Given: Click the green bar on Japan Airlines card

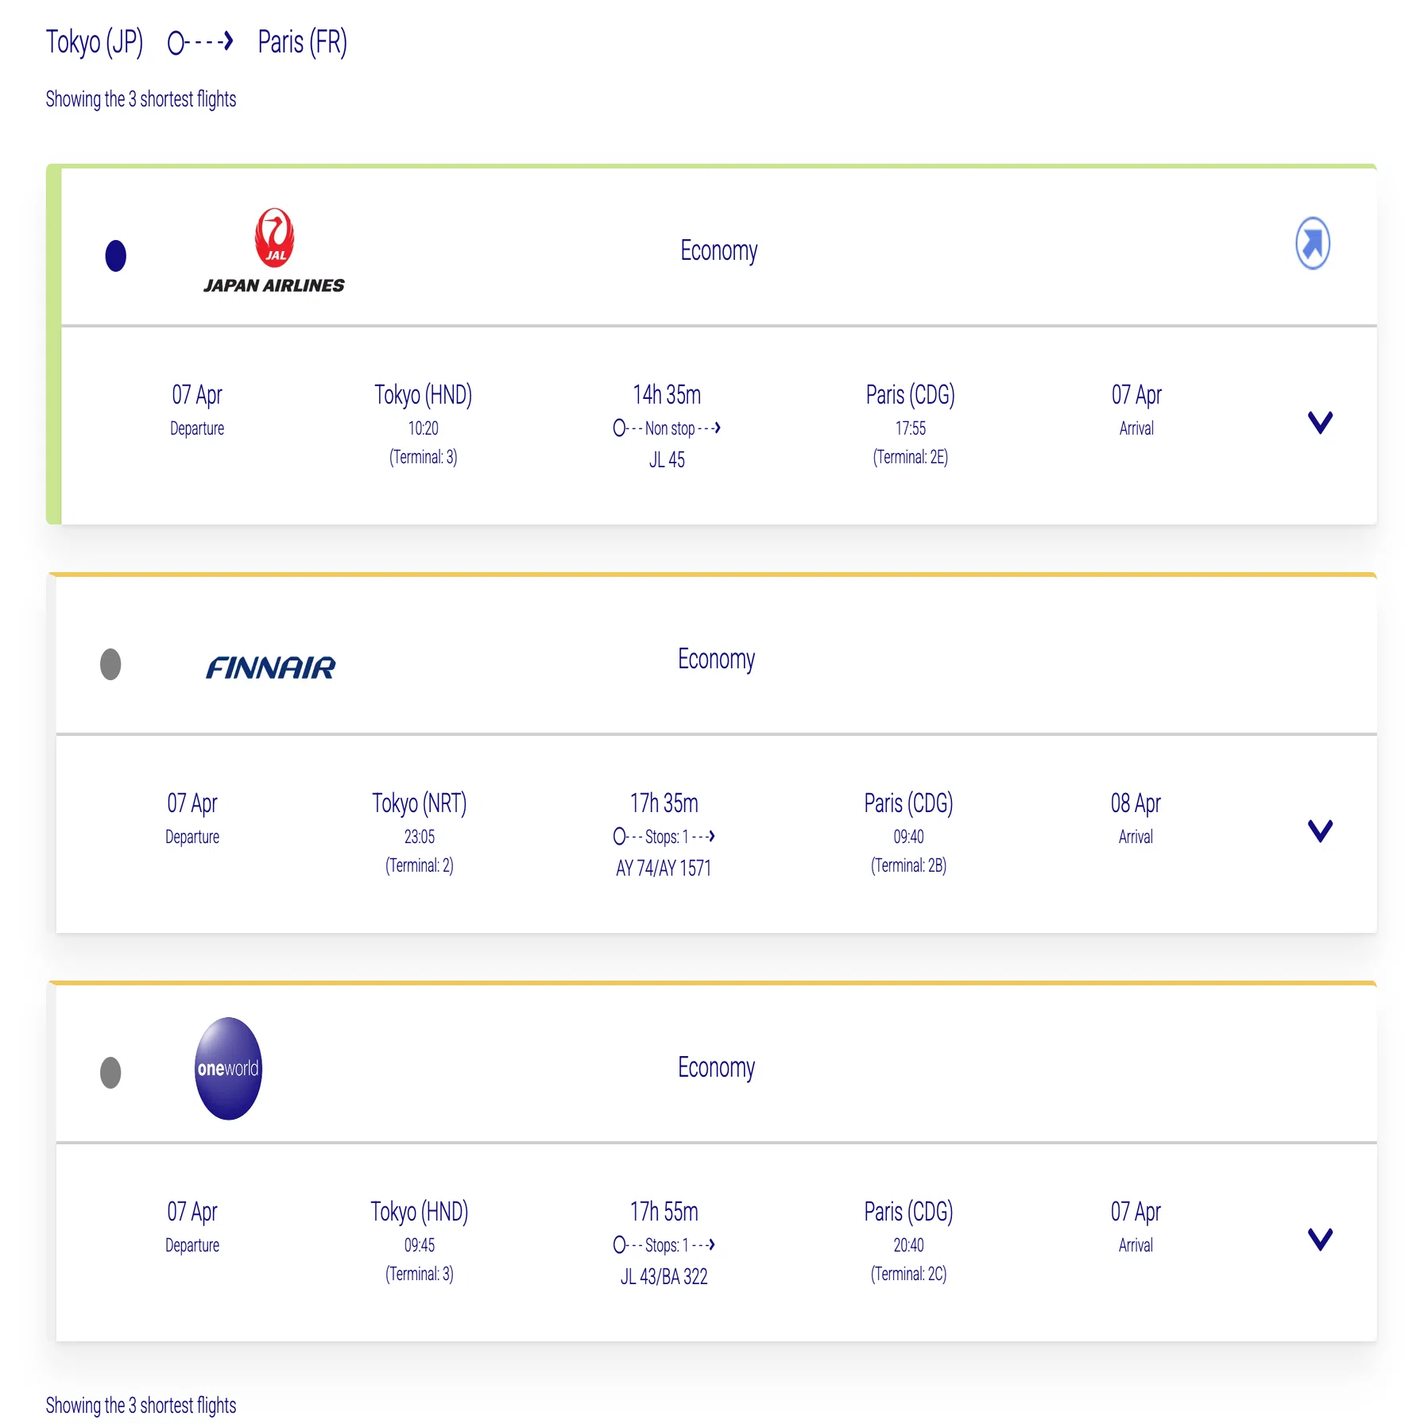Looking at the screenshot, I should (53, 345).
